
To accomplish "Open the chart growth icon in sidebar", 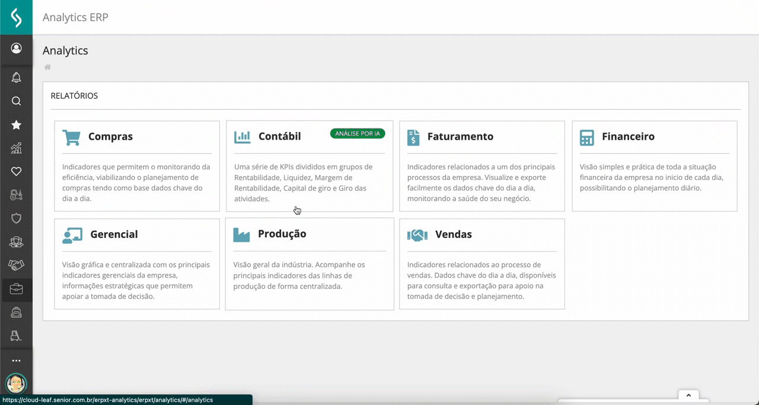I will 16,147.
